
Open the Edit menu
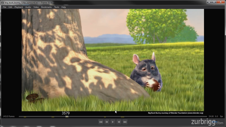(x=10, y=7)
